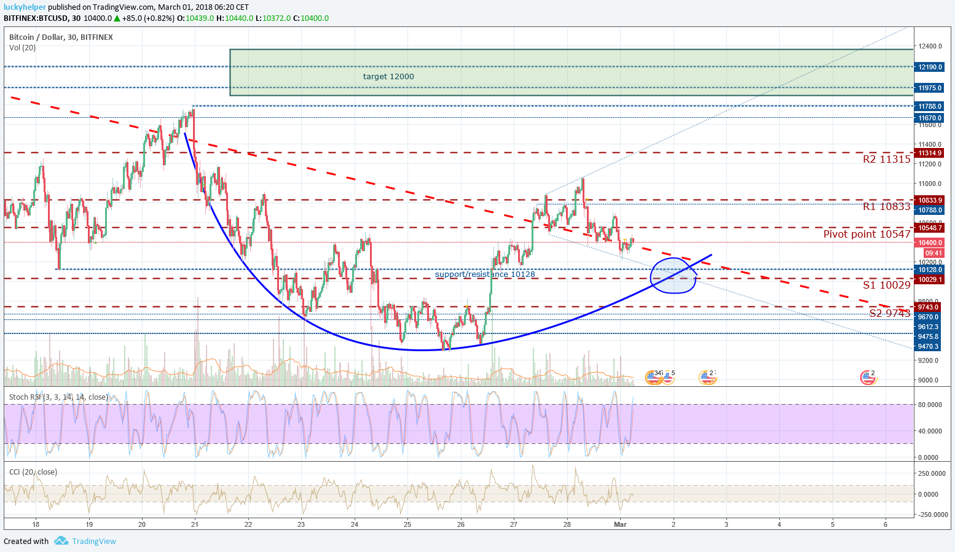Select the 'Bitcoin / Dollar, 30, BITFINEX' chart title

click(61, 37)
